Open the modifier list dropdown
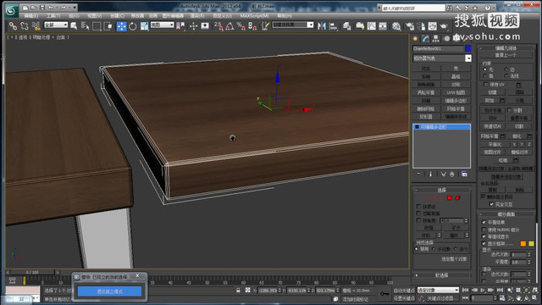542x305 pixels. point(441,58)
